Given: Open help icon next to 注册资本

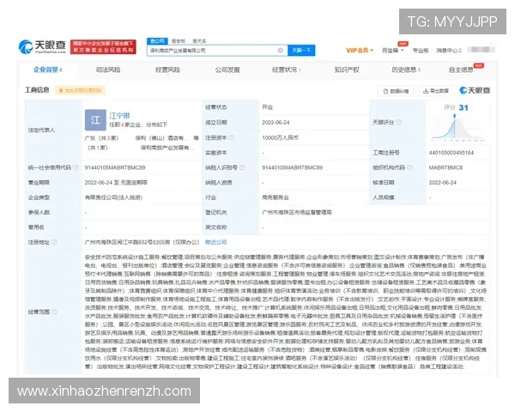Looking at the screenshot, I should [231, 137].
